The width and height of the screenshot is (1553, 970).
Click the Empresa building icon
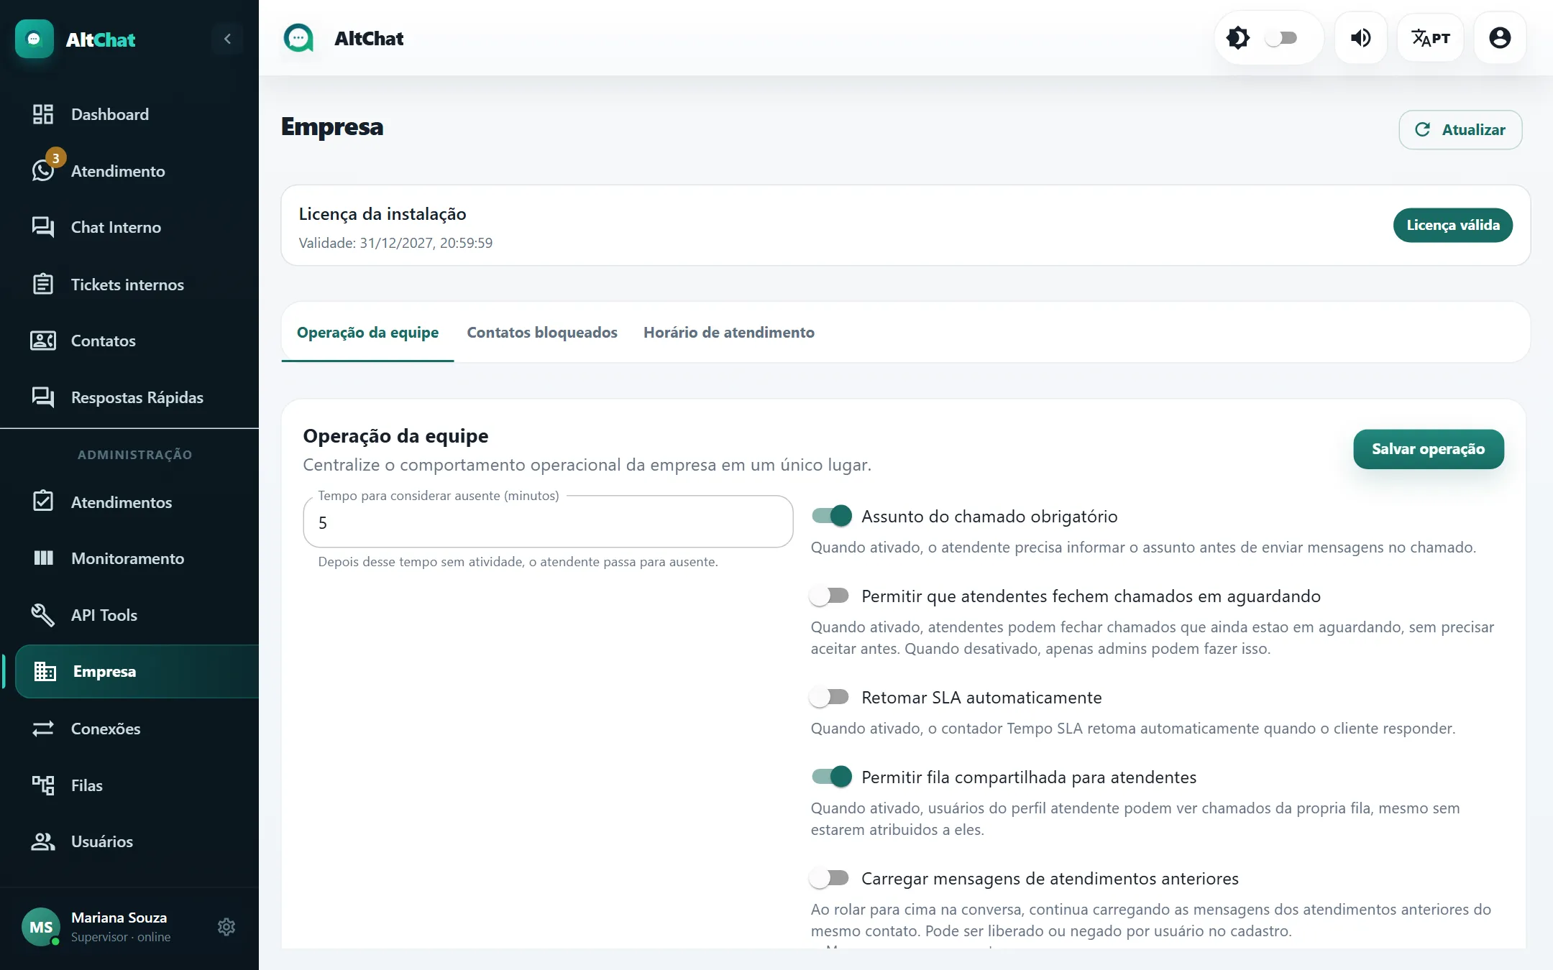coord(45,671)
